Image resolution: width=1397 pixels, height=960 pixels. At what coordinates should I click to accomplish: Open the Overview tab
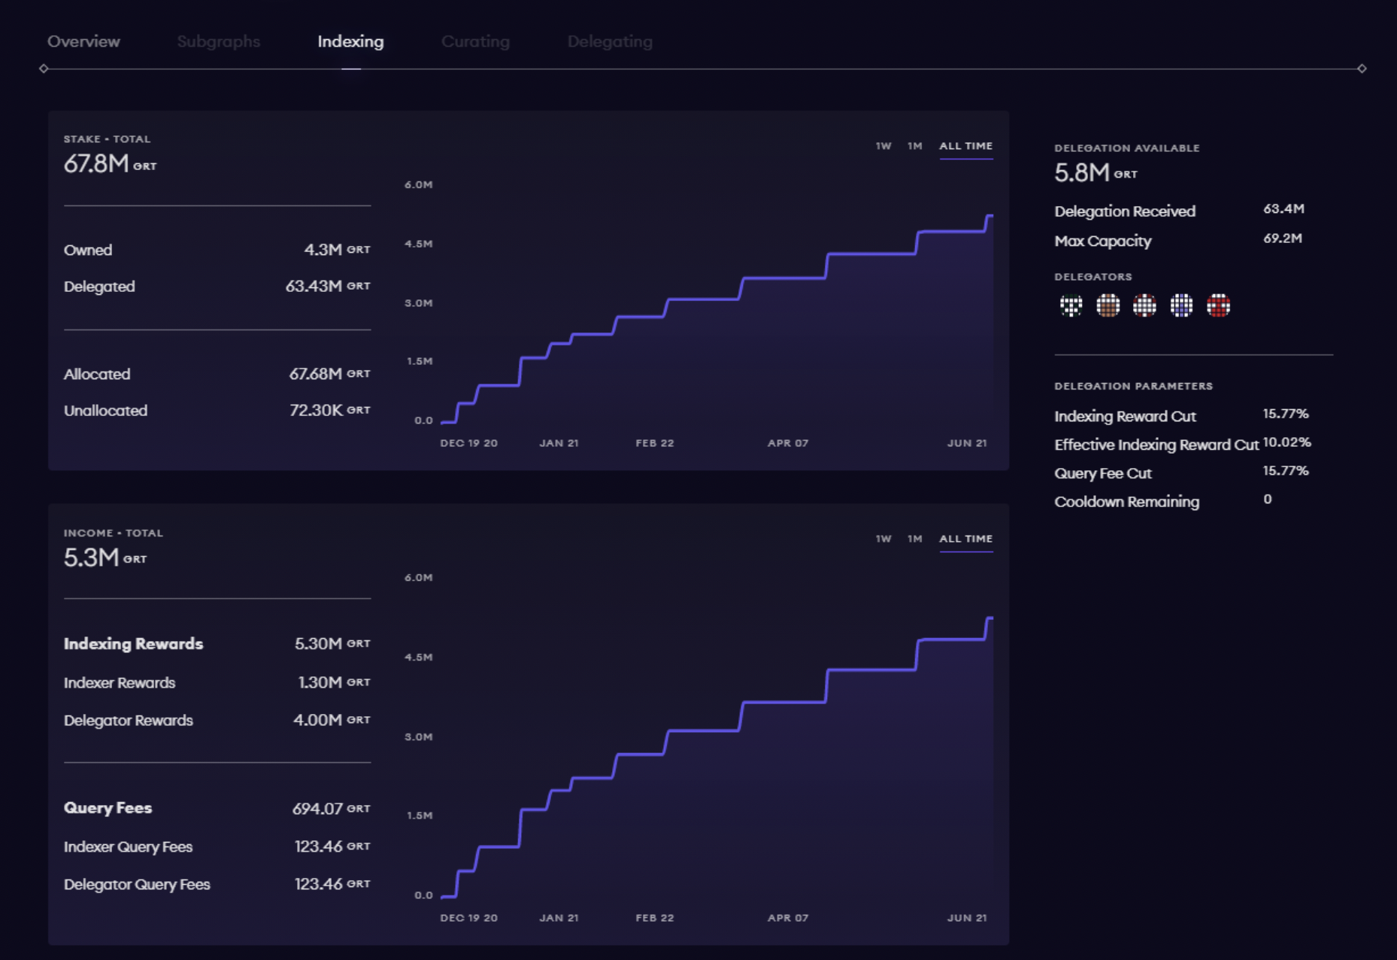[83, 41]
